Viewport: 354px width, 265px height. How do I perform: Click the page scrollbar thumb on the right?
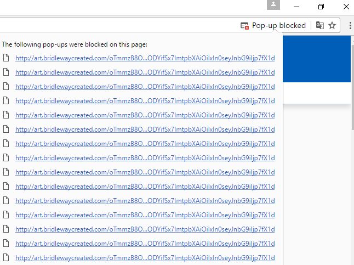(352, 87)
